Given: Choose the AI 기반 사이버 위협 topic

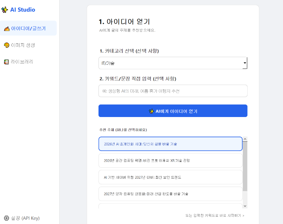Looking at the screenshot, I should pos(170,177).
